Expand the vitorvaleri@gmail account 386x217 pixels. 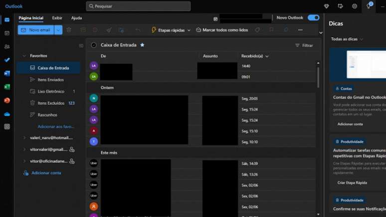point(24,149)
